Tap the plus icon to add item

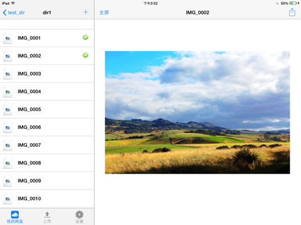point(85,12)
